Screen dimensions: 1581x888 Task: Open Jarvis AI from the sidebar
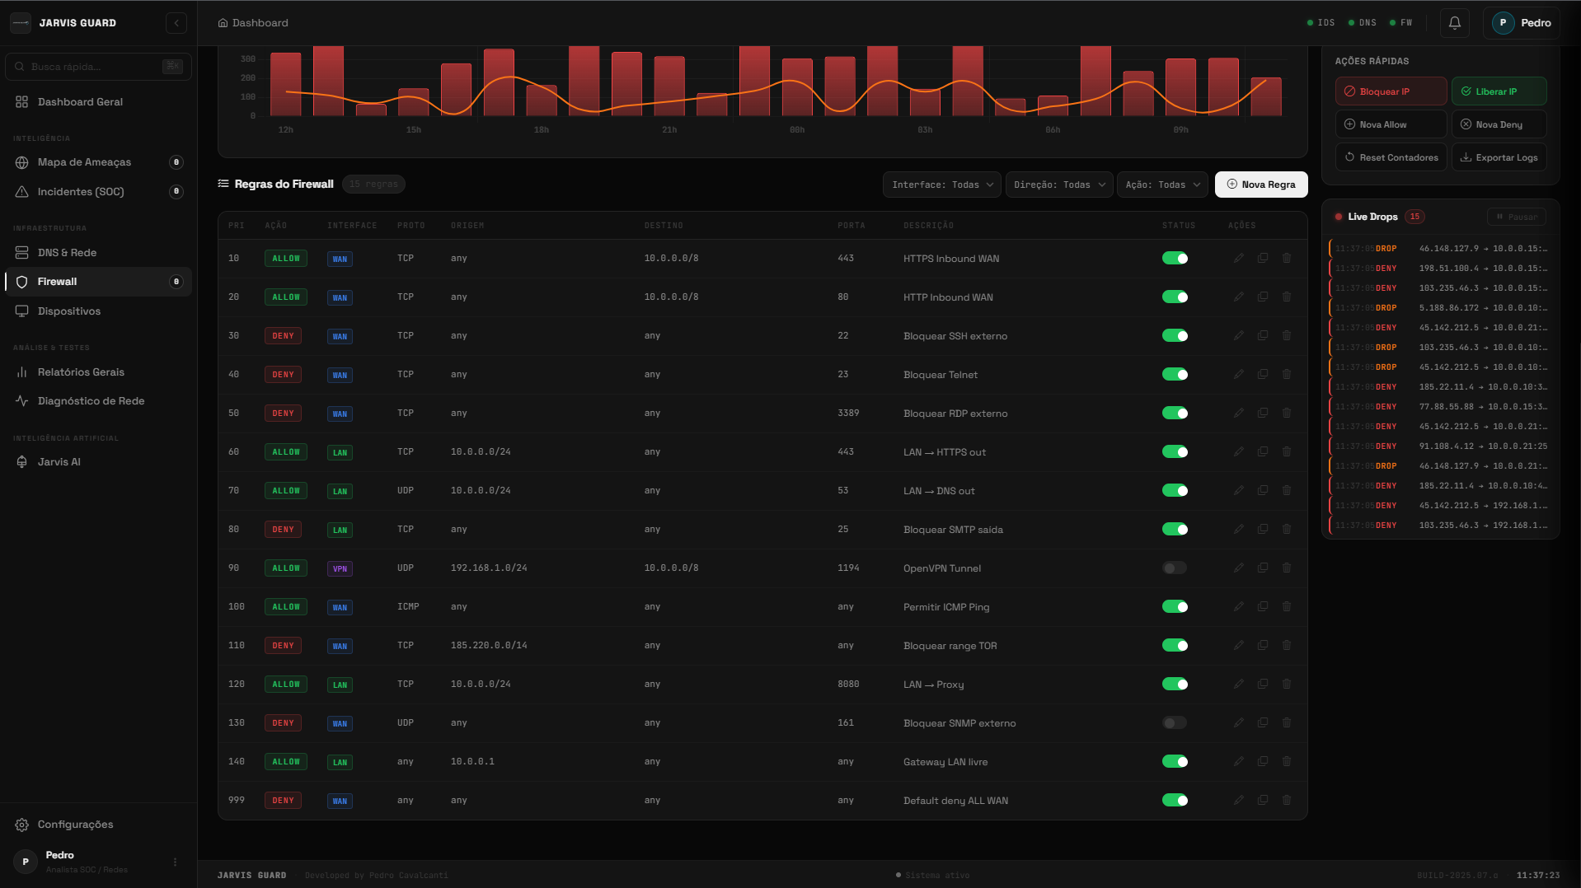(59, 461)
